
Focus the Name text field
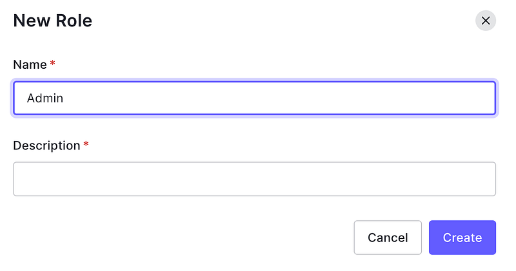pyautogui.click(x=254, y=98)
